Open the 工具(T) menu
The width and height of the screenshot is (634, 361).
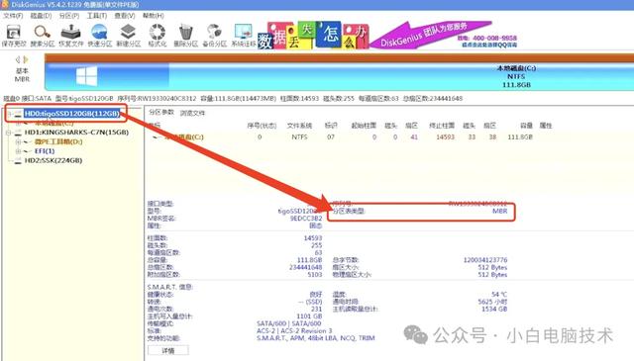(x=97, y=16)
